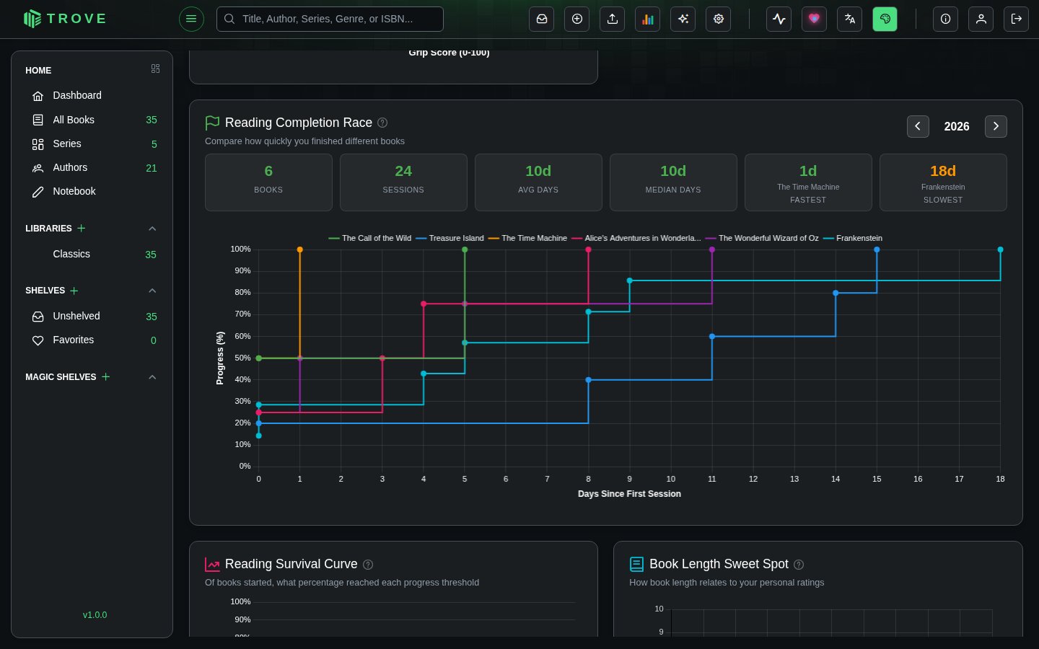Toggle Alice's Adventures in Wonderland legend series
The width and height of the screenshot is (1039, 649).
coord(636,238)
